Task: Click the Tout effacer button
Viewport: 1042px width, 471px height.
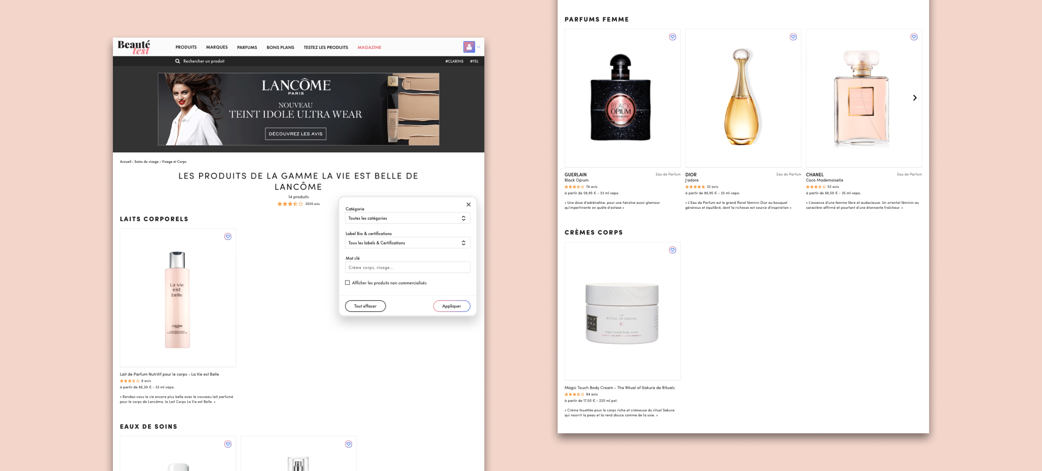Action: coord(365,306)
